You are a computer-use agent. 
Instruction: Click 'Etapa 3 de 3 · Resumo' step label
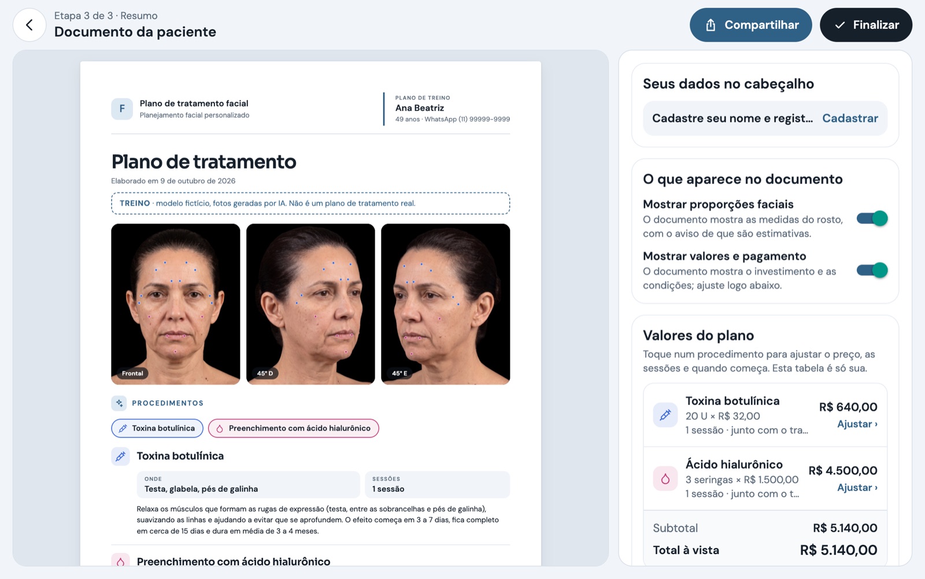click(106, 16)
